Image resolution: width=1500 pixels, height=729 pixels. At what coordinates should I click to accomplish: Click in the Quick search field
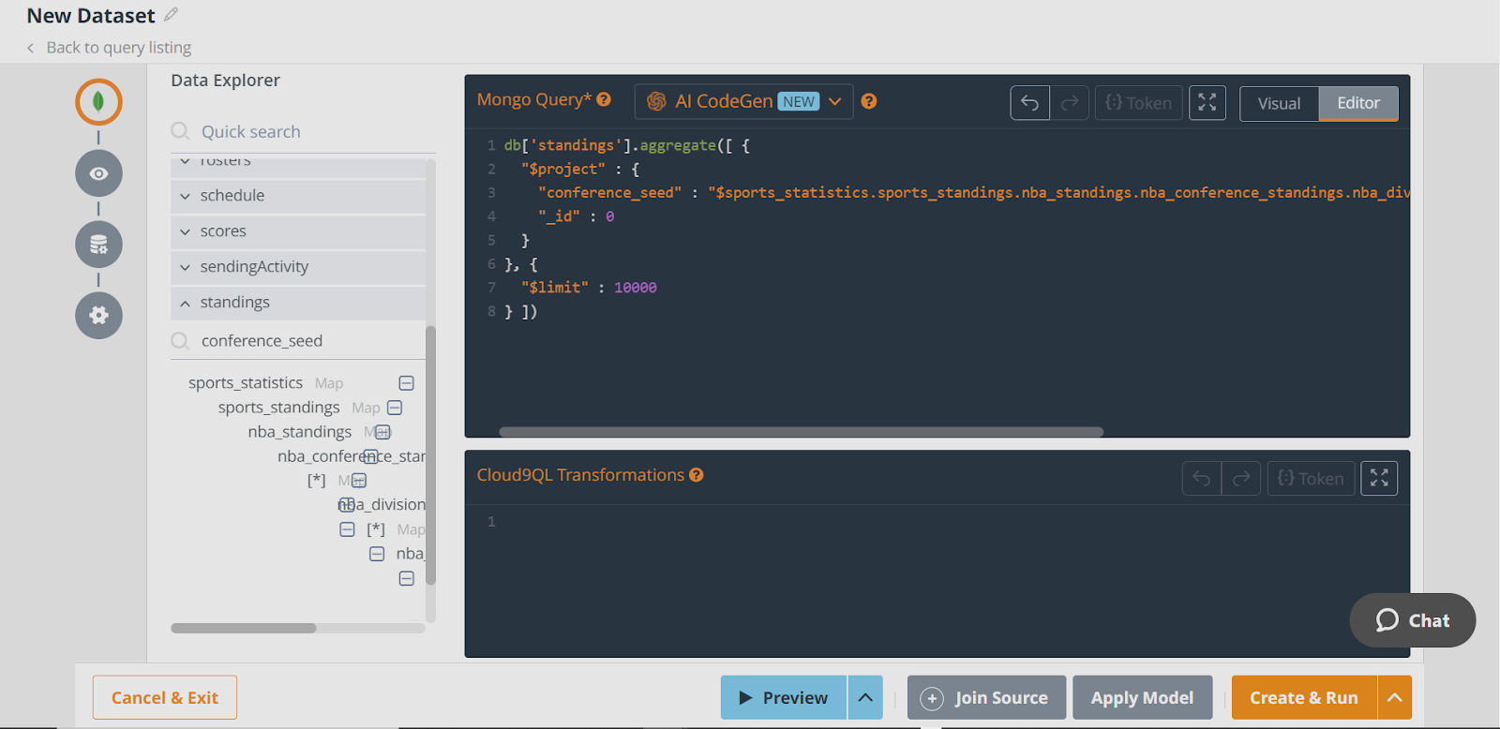tap(303, 132)
